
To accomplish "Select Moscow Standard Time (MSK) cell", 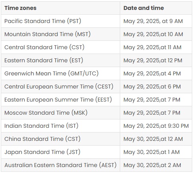I will pos(60,113).
